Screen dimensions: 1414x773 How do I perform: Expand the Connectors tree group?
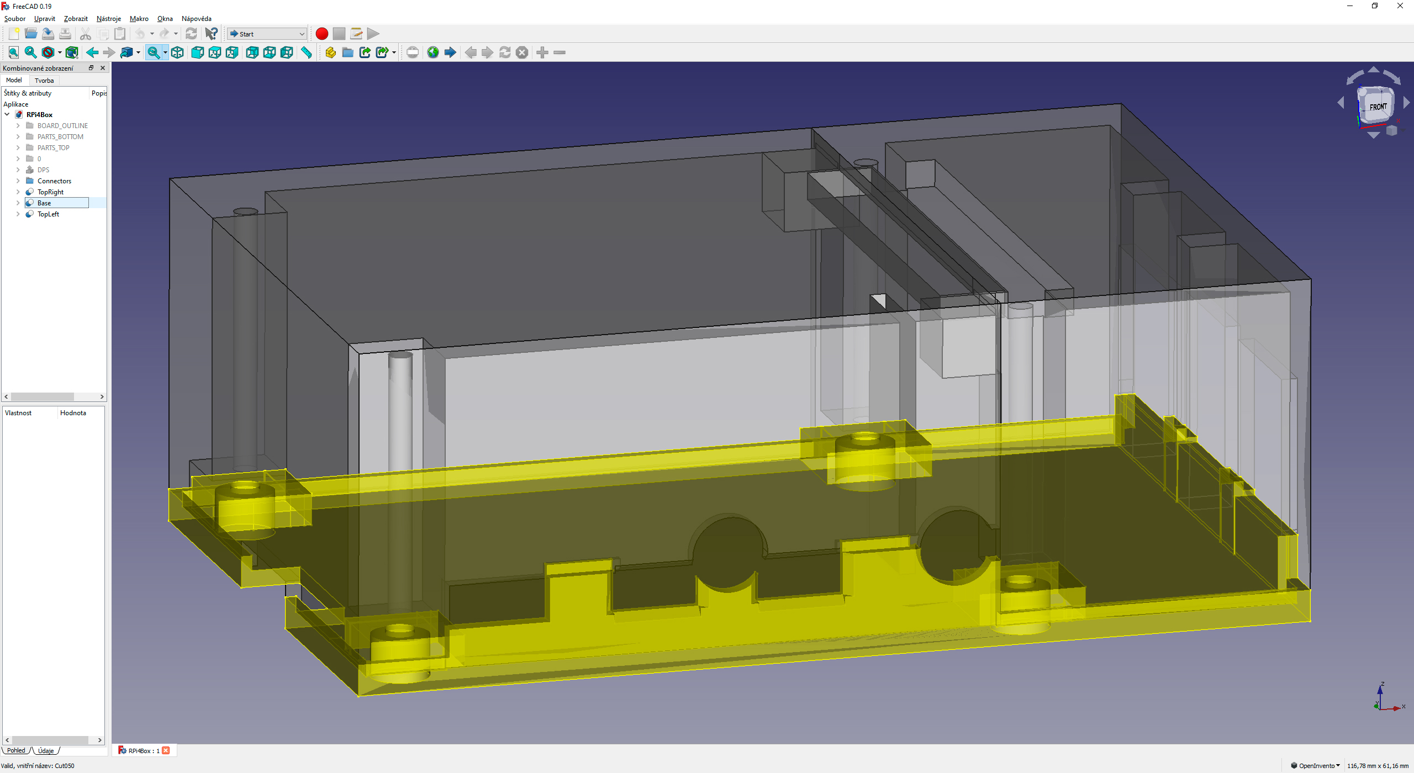coord(18,181)
